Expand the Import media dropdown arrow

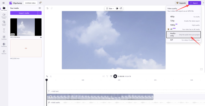tap(40, 13)
